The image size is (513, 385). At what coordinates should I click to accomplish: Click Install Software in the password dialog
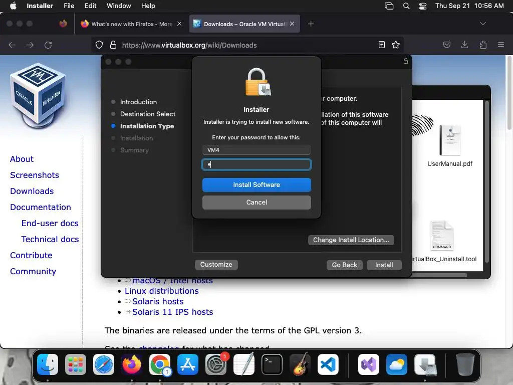256,184
